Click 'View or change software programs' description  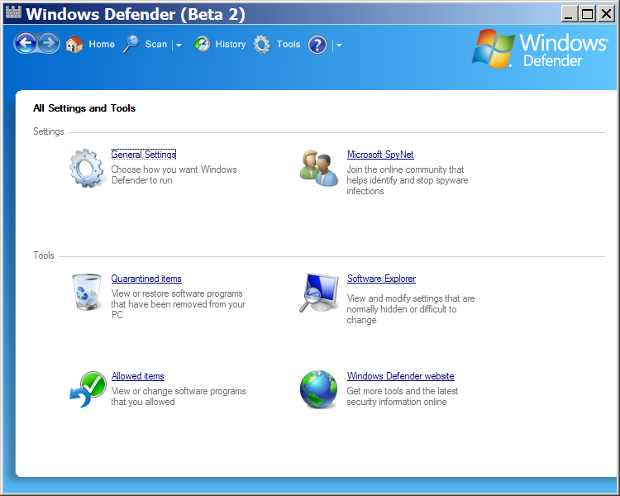179,396
